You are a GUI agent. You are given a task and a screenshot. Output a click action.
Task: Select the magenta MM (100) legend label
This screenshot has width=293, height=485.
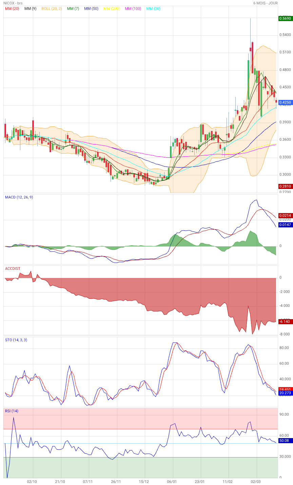click(133, 8)
